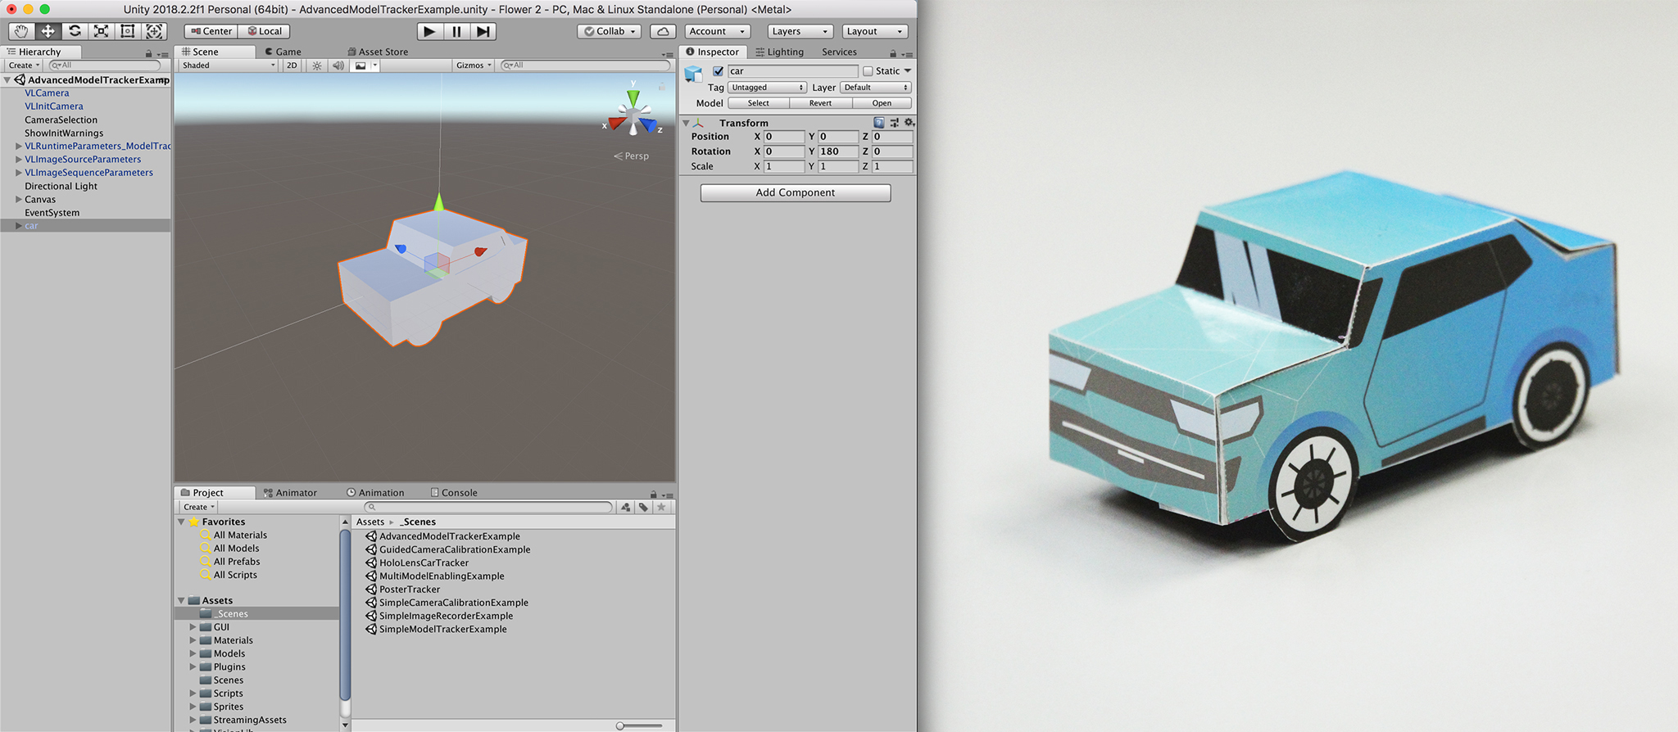
Task: Open the Layers dropdown
Action: pos(800,31)
